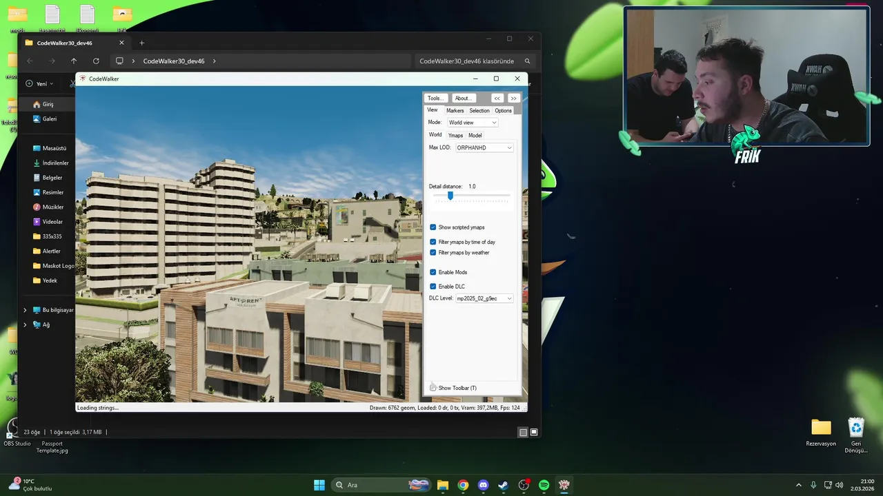Open the Yeni (New) dropdown in Explorer
Image resolution: width=883 pixels, height=496 pixels.
point(39,83)
